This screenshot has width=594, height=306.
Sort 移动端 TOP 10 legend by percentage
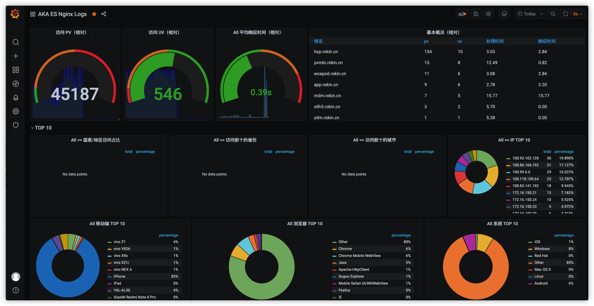[168, 235]
